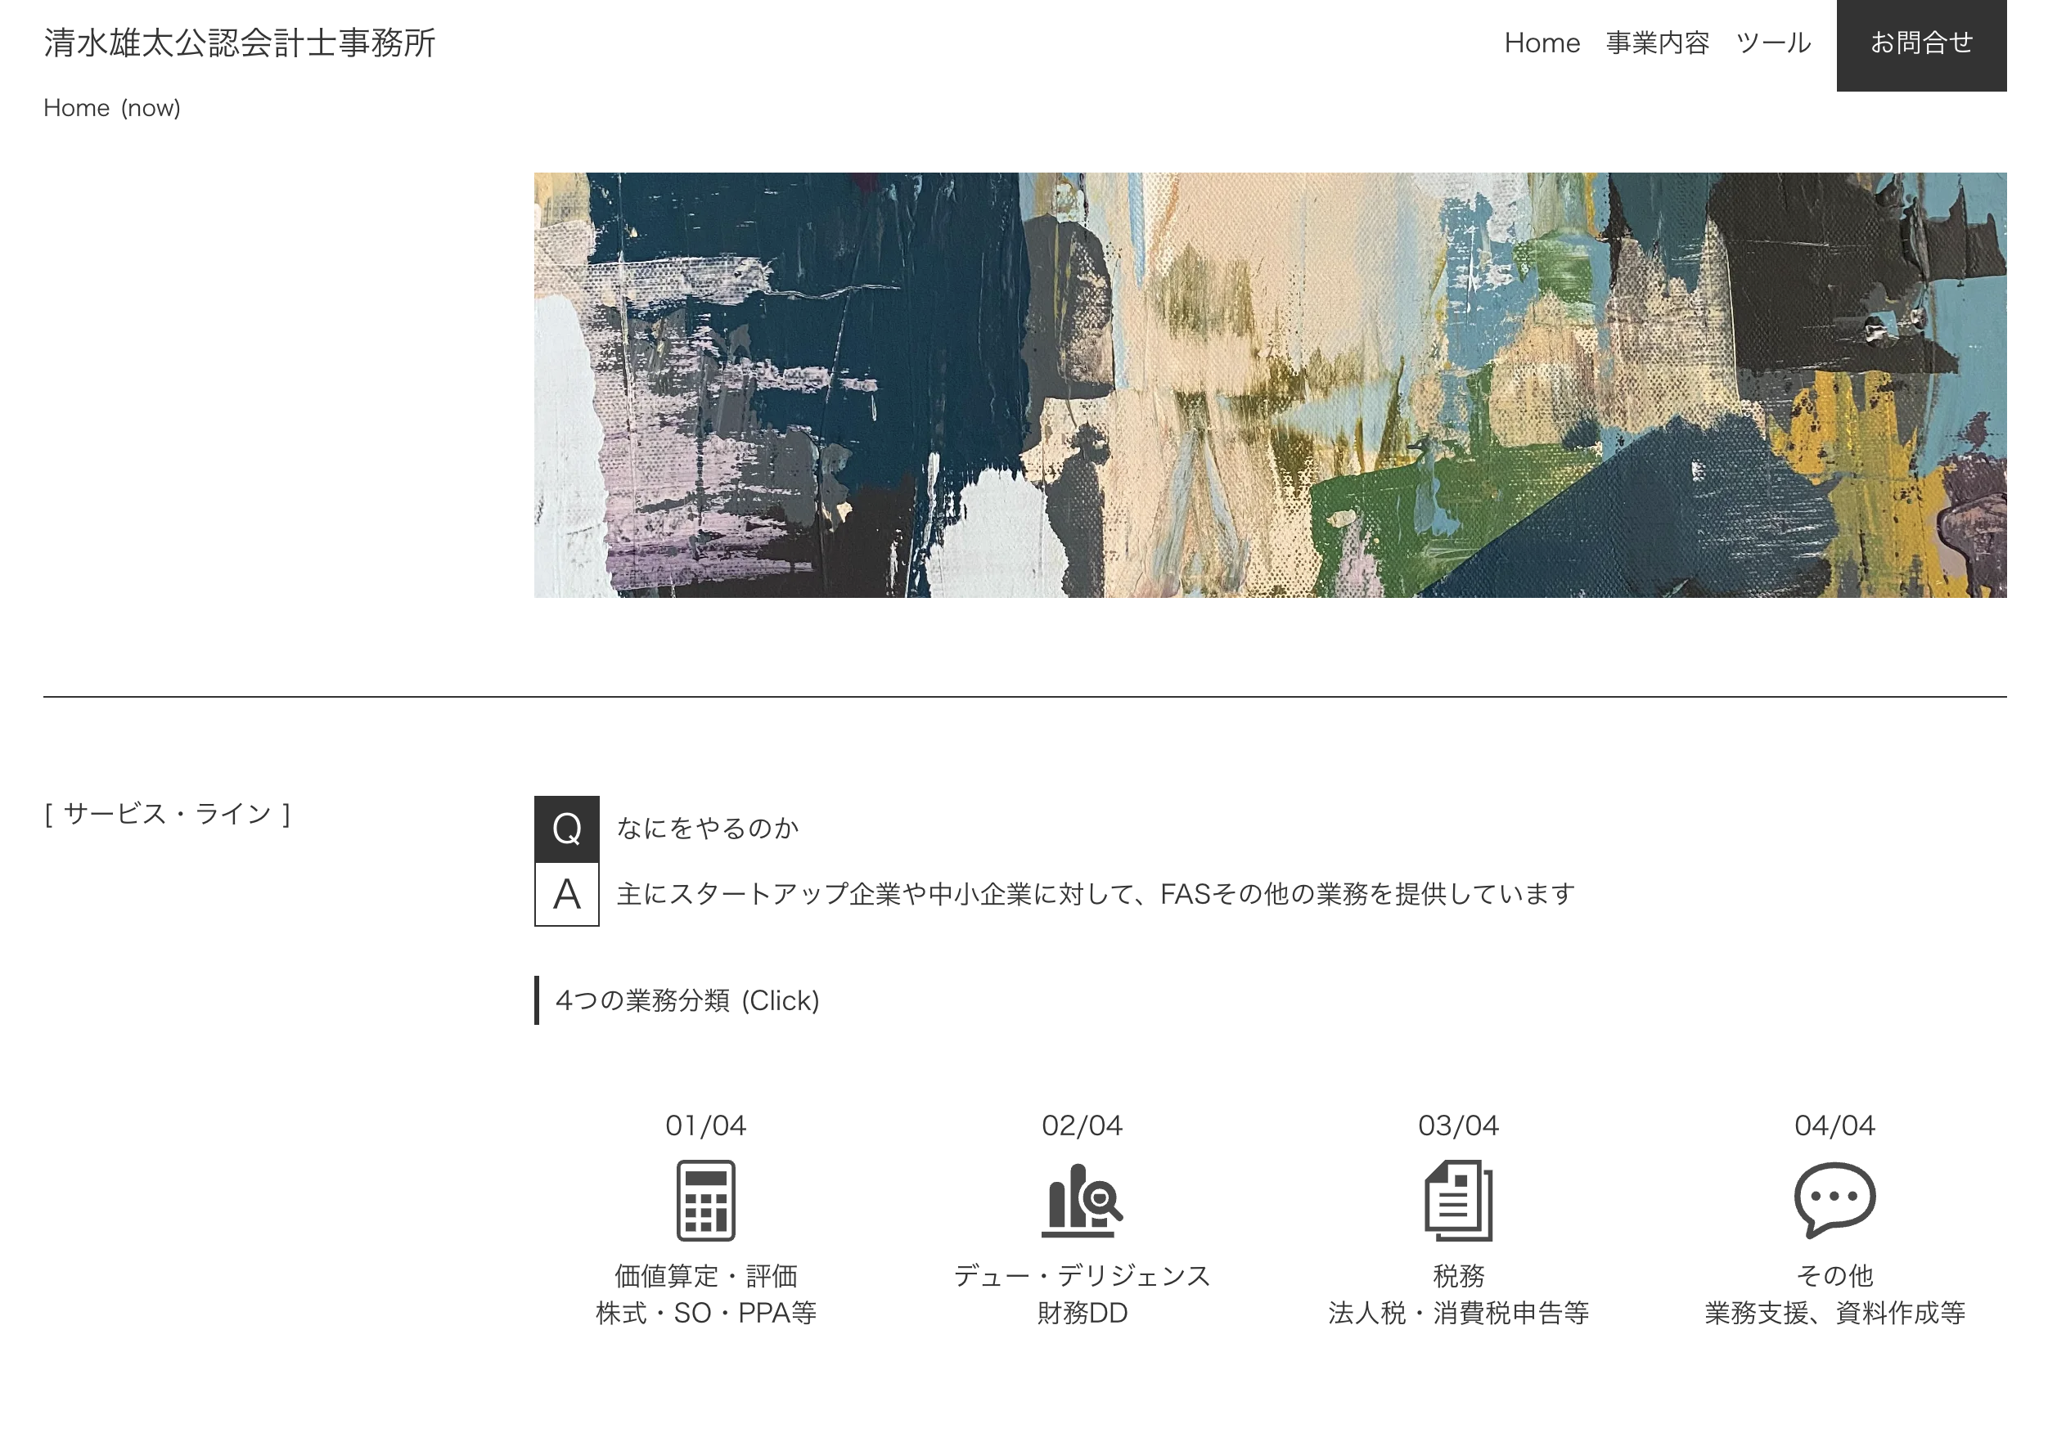Open the お問合せ contact button
Screen dimensions: 2057x1433
click(x=1921, y=43)
